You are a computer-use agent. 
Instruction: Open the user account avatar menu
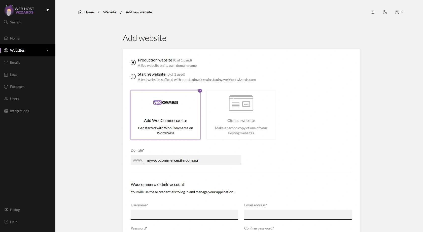point(399,12)
